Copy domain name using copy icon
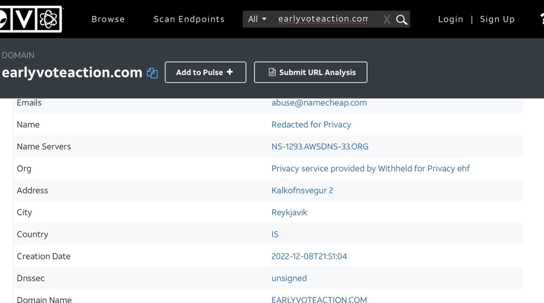The height and width of the screenshot is (303, 544). coord(152,73)
